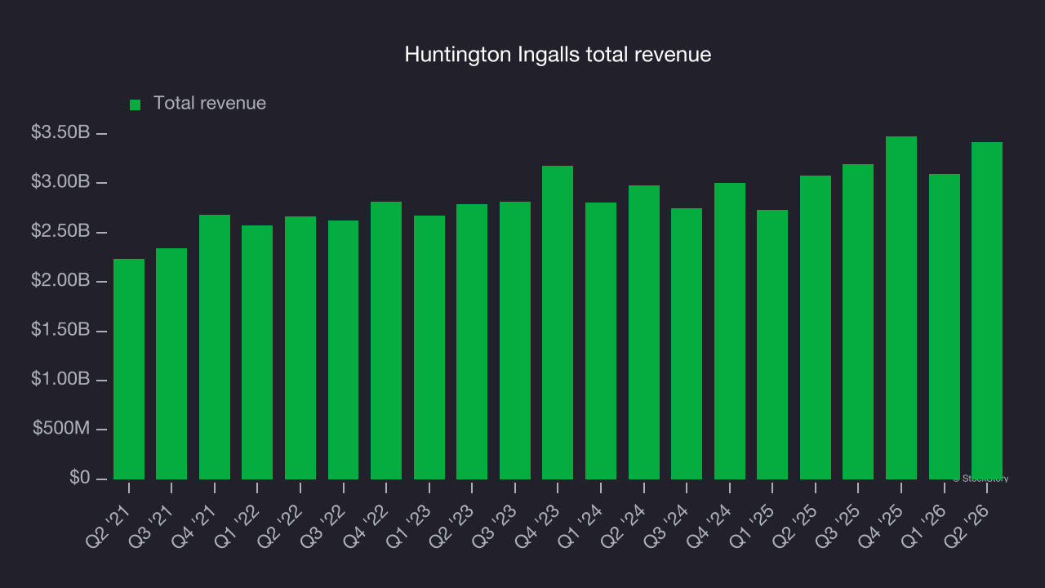Screen dimensions: 1045x588
Task: Pick the Q4 '24 revenue bar
Action: (x=730, y=331)
